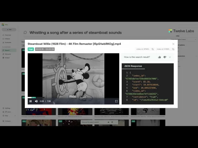Click the 0:26 / 7:39 time display

pyautogui.click(x=45, y=101)
